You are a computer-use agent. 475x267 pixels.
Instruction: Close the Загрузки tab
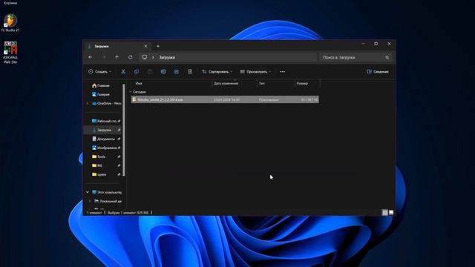tap(145, 46)
